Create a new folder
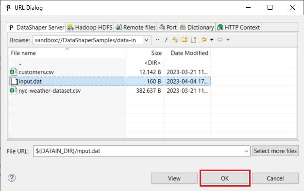Viewport: 304px width, 191px height. point(185,40)
